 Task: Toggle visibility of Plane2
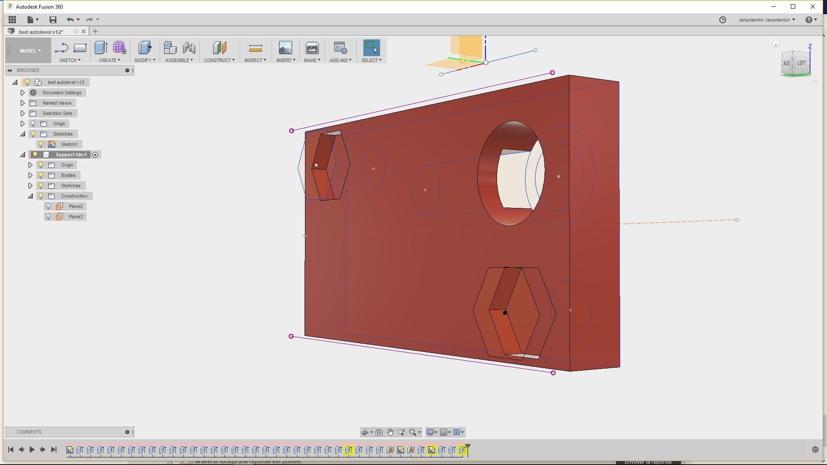click(x=49, y=206)
